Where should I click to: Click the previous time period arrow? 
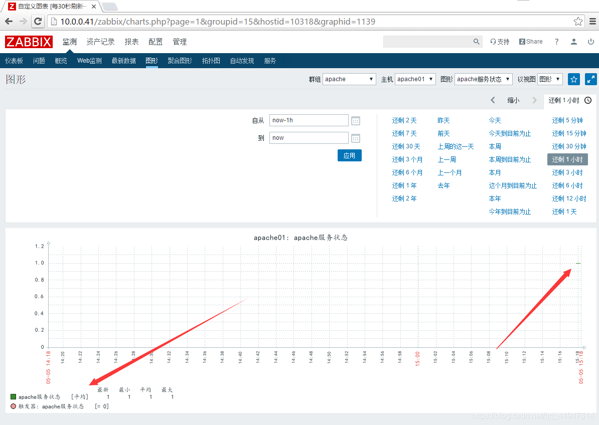(493, 100)
